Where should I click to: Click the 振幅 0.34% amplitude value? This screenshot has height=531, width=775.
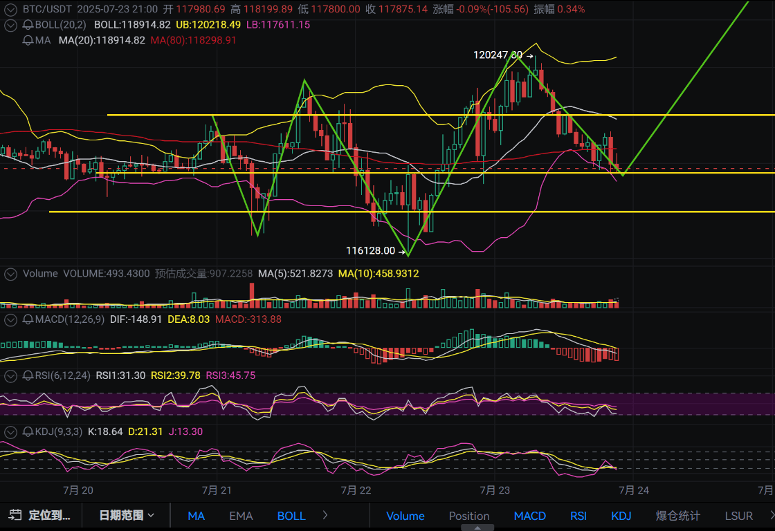coord(559,10)
